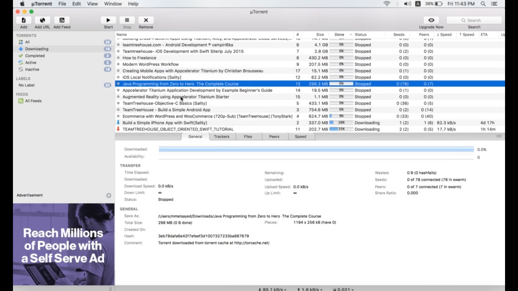Switch to the General tab
Screen dimensions: 518x291
click(x=195, y=137)
